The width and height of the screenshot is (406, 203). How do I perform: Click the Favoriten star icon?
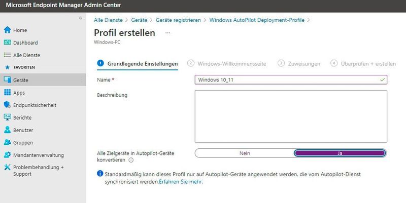7,67
